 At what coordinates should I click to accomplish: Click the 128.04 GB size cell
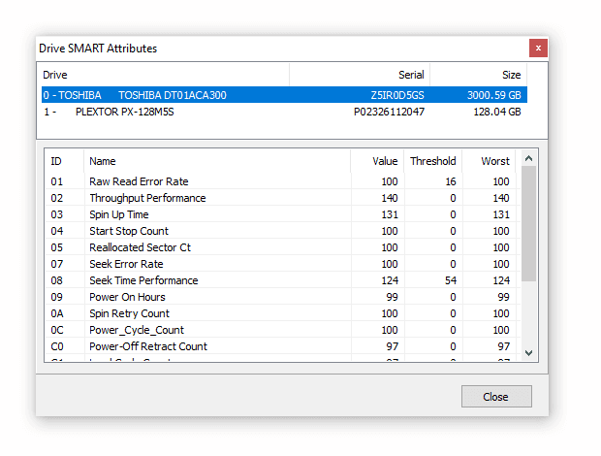pyautogui.click(x=497, y=112)
